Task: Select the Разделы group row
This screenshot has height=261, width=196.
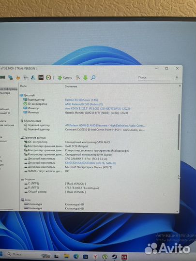Action: pos(28,179)
